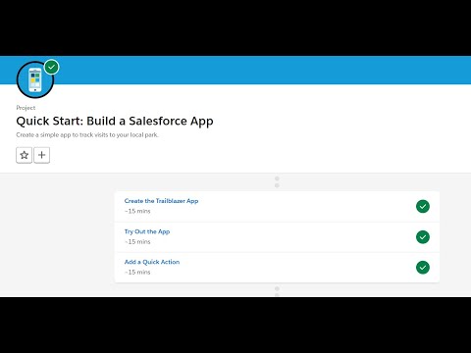Click checkmark for Try Out the App
The height and width of the screenshot is (353, 471).
pyautogui.click(x=423, y=237)
